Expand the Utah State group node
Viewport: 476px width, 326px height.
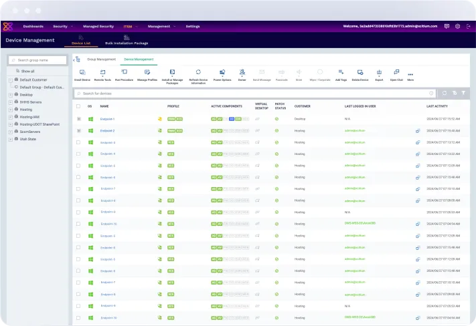[11, 140]
